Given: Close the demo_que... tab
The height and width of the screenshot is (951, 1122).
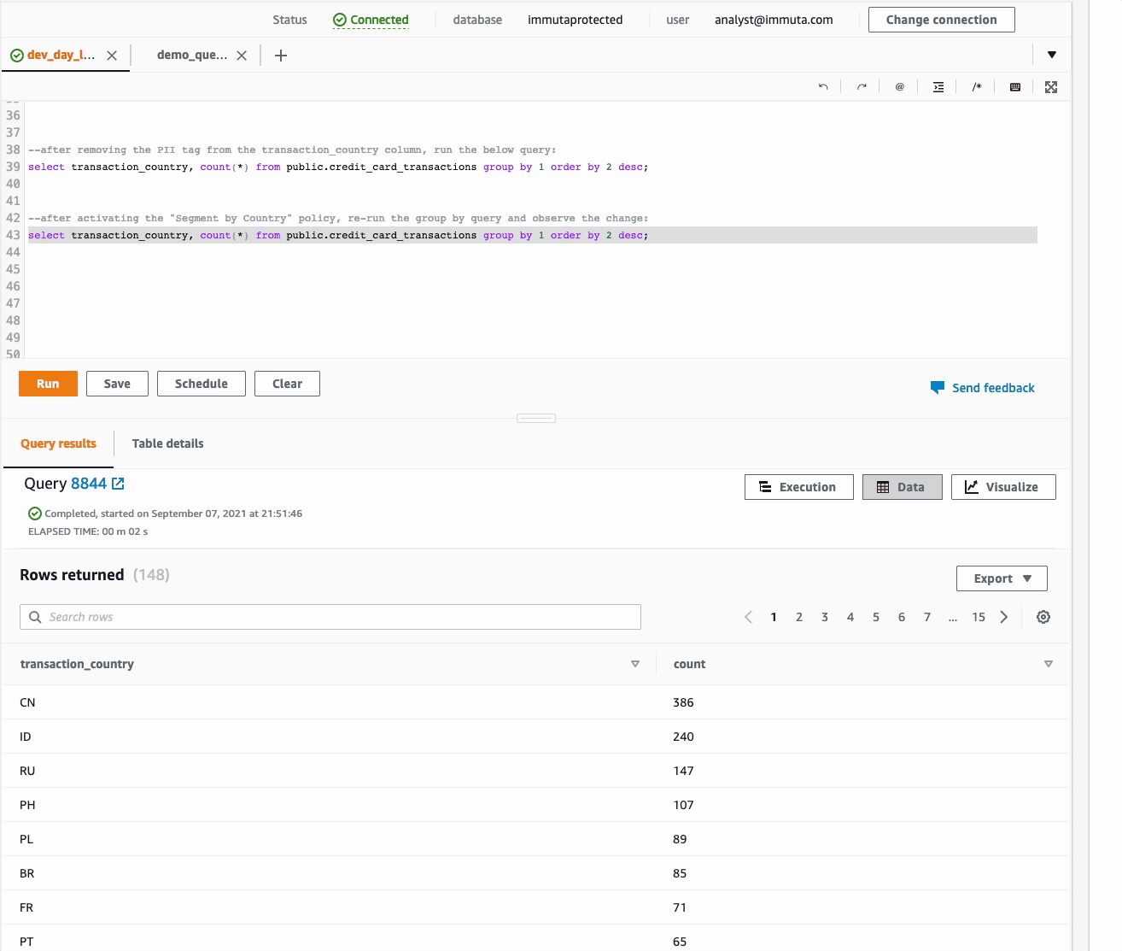Looking at the screenshot, I should (x=242, y=56).
